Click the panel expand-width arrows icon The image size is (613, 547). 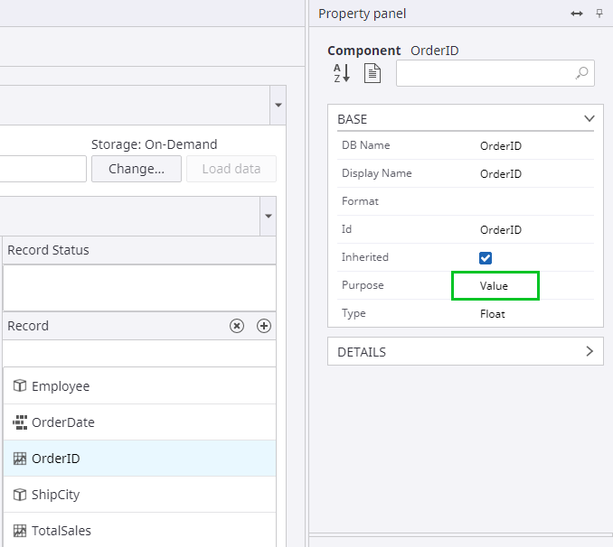click(x=577, y=14)
